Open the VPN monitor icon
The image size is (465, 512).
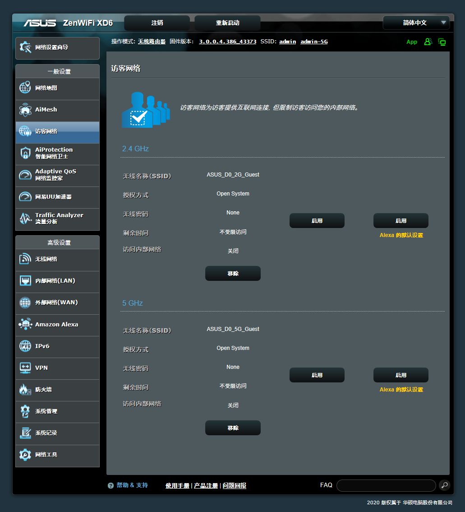pos(25,368)
